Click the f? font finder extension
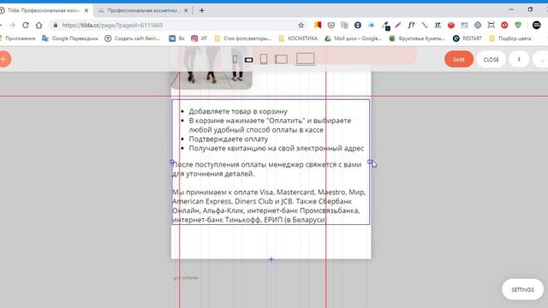Image resolution: width=548 pixels, height=308 pixels. click(x=411, y=25)
